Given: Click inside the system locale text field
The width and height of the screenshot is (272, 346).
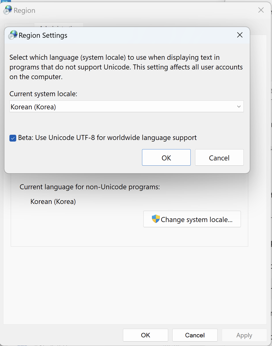Looking at the screenshot, I should click(x=78, y=106).
